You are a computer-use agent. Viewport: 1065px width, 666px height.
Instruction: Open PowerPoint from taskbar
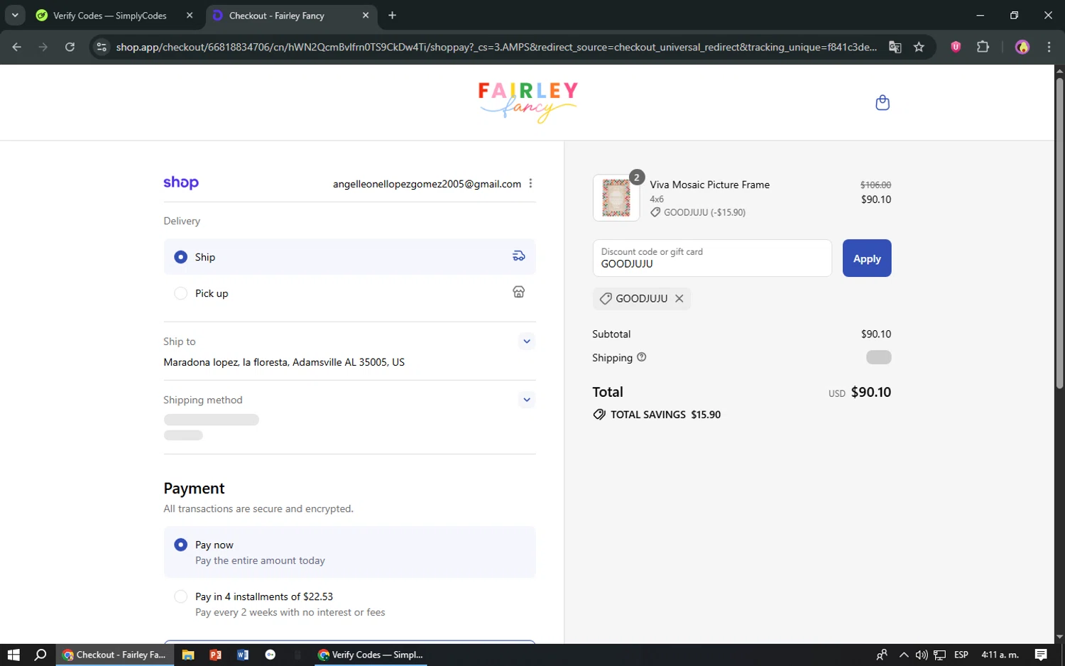215,655
